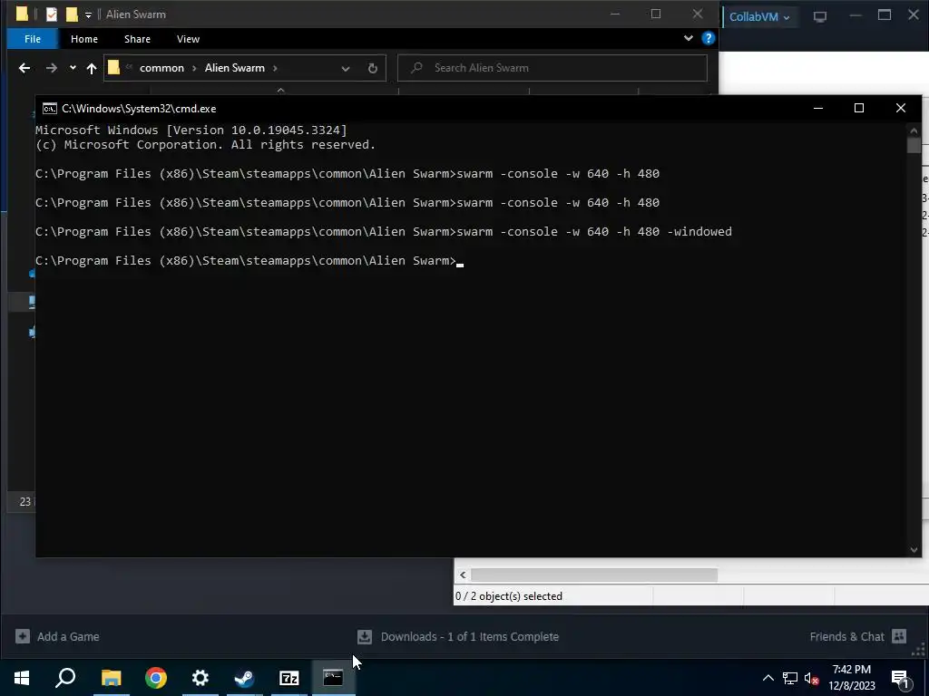Click the horizontal scrollbar thumb
The height and width of the screenshot is (696, 929).
594,575
